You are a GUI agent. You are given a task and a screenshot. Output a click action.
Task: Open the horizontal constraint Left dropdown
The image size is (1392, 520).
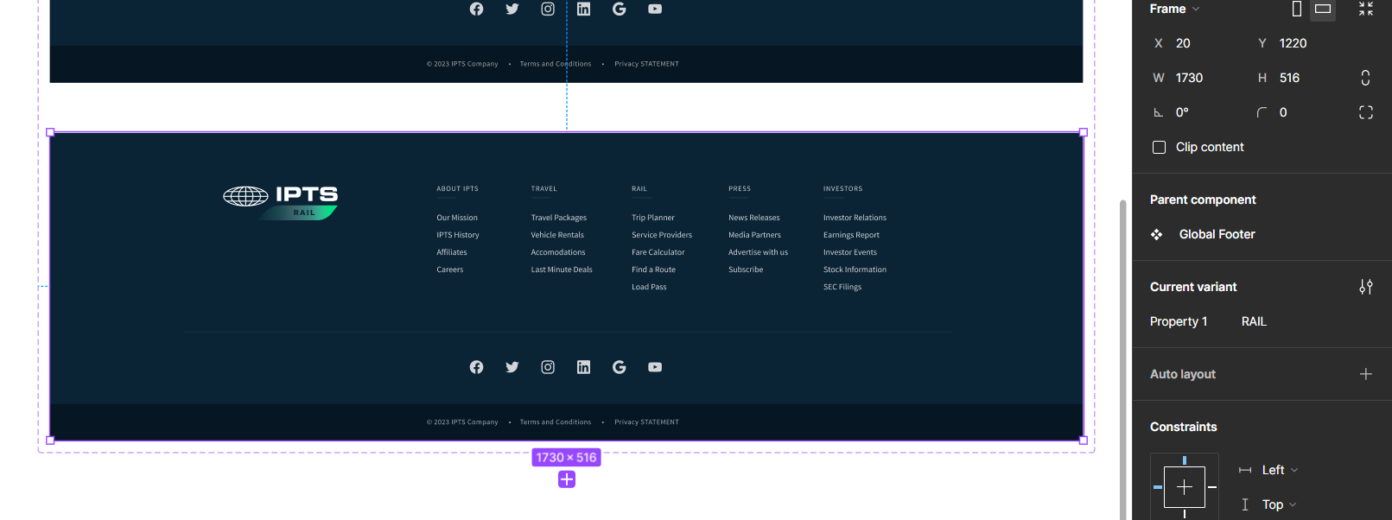(1280, 470)
